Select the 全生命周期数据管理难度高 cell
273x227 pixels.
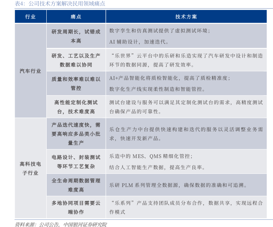pyautogui.click(x=76, y=185)
